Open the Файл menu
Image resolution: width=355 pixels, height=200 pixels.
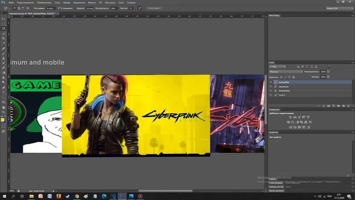click(x=11, y=2)
